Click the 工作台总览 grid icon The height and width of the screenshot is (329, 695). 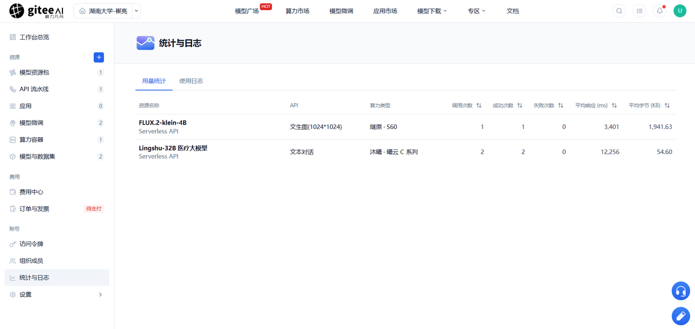12,37
